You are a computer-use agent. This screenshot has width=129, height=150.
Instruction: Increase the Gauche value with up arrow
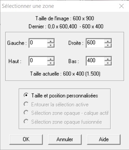point(51,41)
